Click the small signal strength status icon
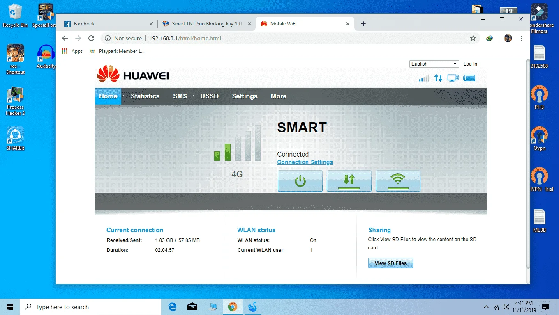This screenshot has height=315, width=559. pyautogui.click(x=424, y=78)
